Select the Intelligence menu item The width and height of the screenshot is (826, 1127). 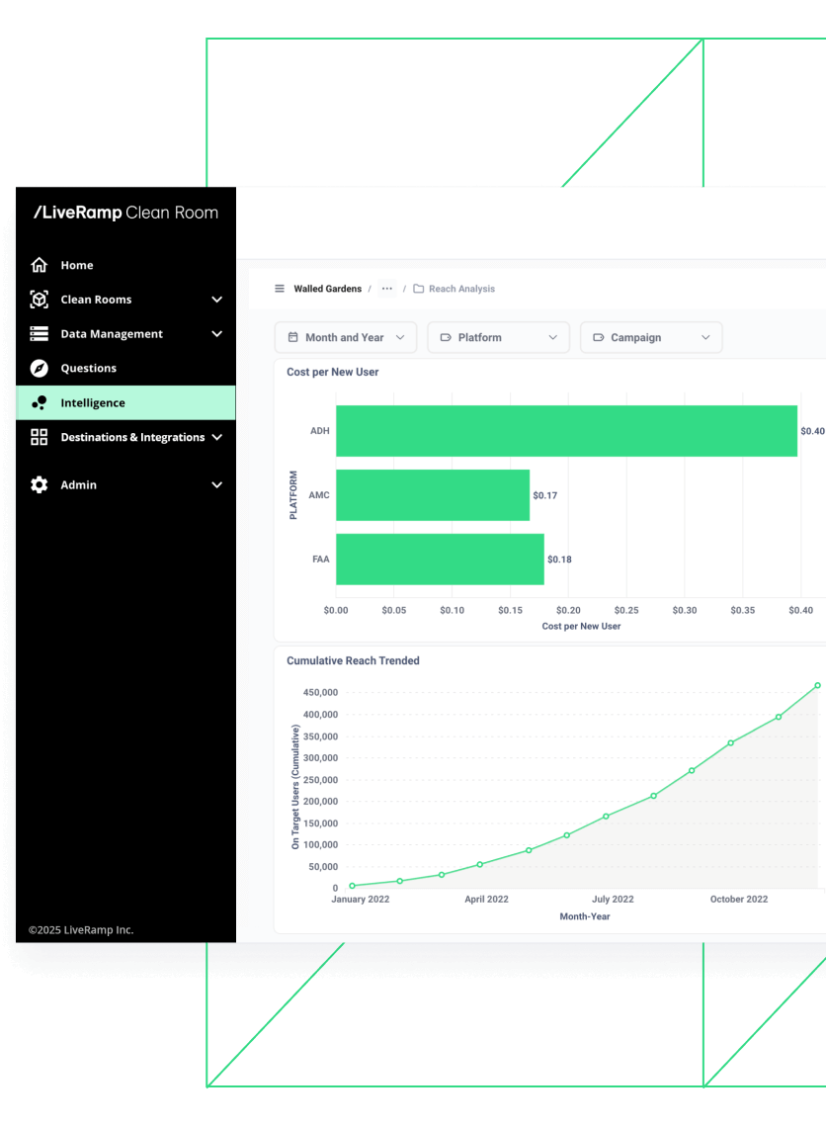125,403
